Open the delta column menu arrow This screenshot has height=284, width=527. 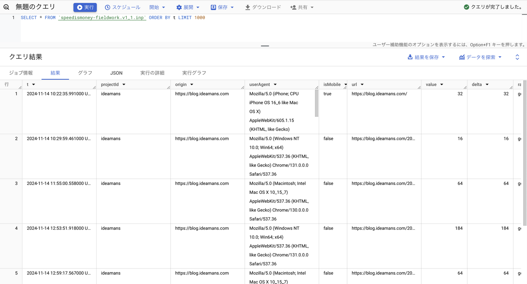tap(487, 85)
